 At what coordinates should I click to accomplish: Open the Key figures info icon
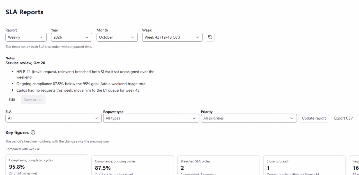[33, 133]
